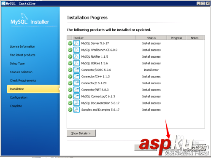
Task: Click green checkmark beside Connector/C++ 1.1.3
Action: [x=70, y=76]
